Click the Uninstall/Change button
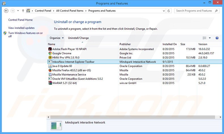This screenshot has height=134, width=224. click(78, 38)
